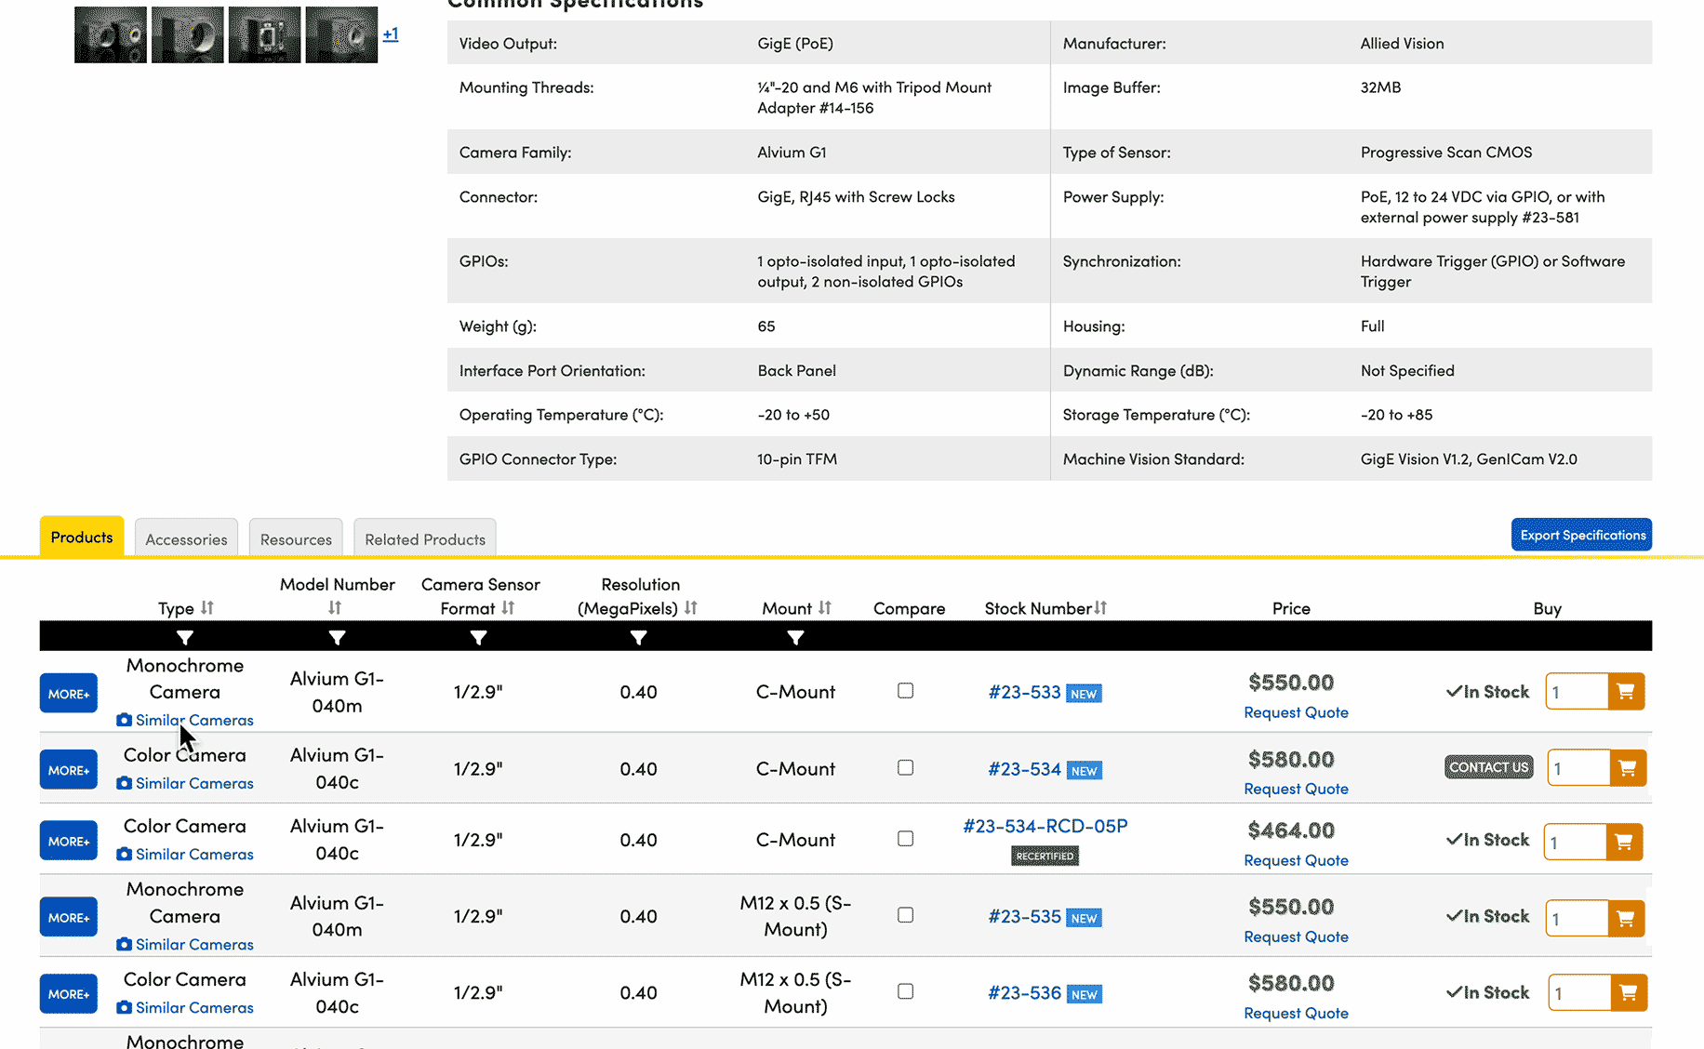Click sort arrows next to Mount header

point(825,608)
